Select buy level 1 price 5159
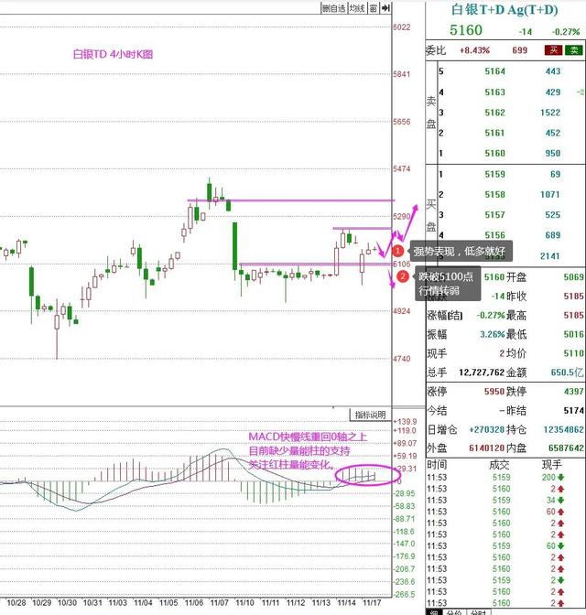Screen dimensions: 586x615 [x=495, y=174]
